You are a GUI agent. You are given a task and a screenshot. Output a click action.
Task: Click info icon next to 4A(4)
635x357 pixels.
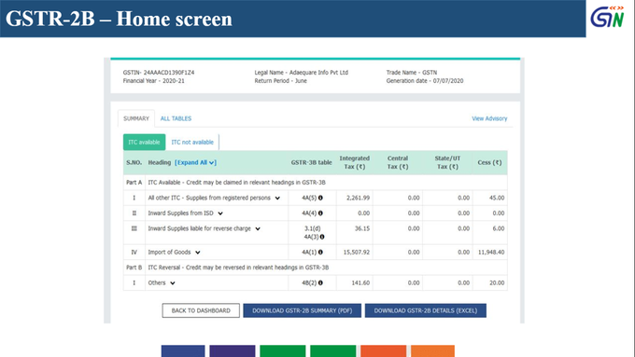[x=320, y=213]
